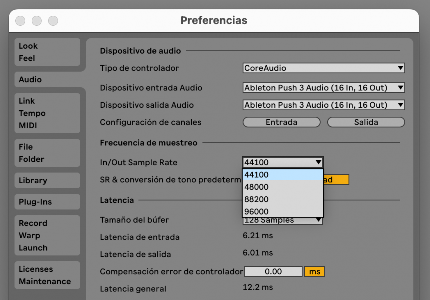Open the Dispositivo entrada Audio dropdown
The width and height of the screenshot is (430, 300).
pyautogui.click(x=323, y=87)
